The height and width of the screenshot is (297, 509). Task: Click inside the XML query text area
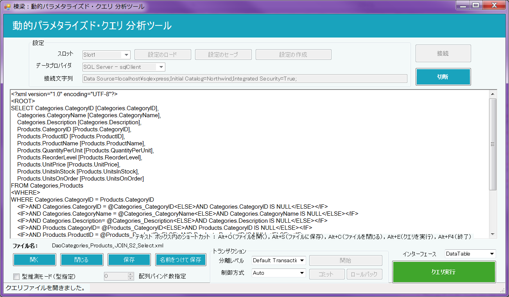(x=250, y=164)
